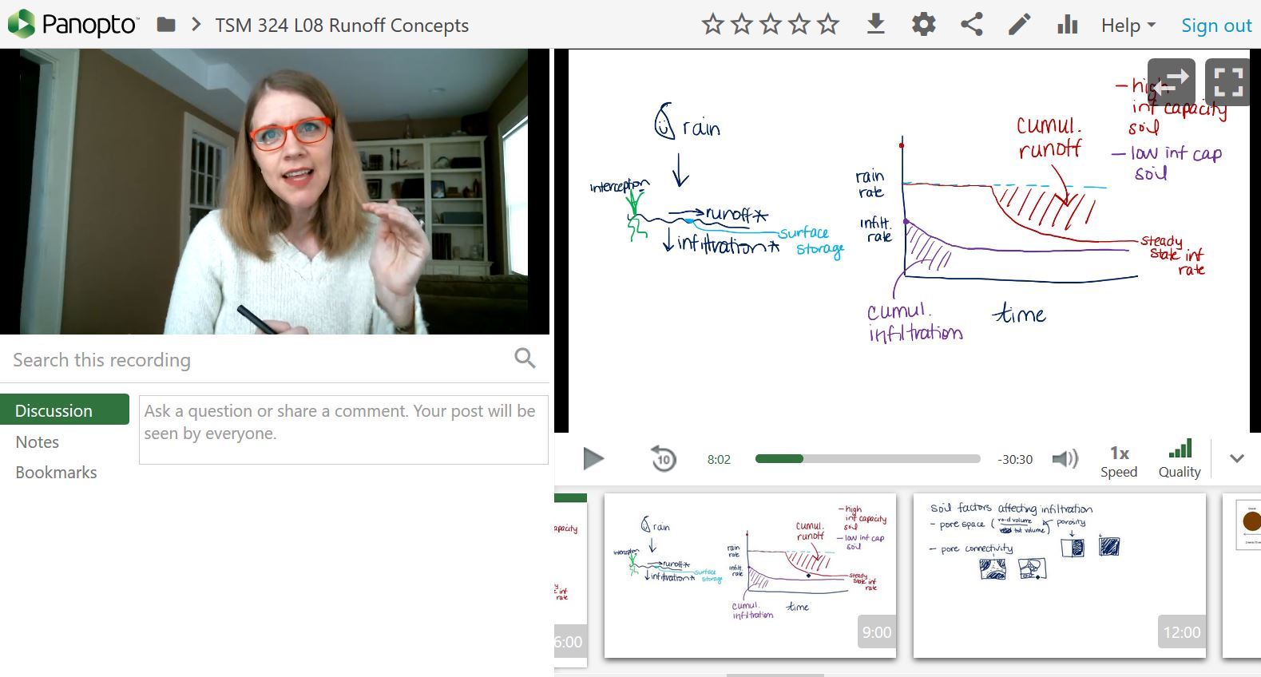This screenshot has height=677, width=1261.
Task: Click the Sign out link
Action: 1216,26
